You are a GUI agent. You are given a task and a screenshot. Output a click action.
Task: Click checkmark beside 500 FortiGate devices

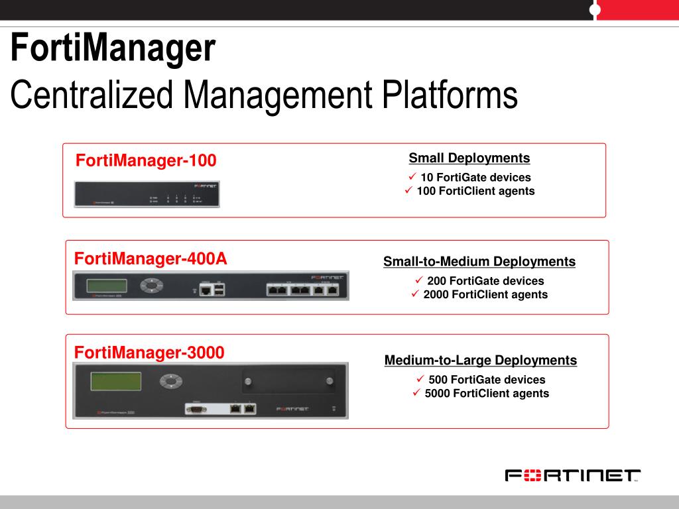tap(420, 378)
